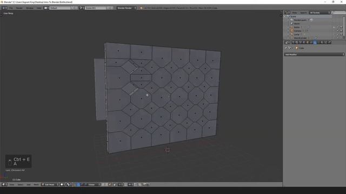Switch to the Object properties tab
Viewport: 346px width, 194px height.
pyautogui.click(x=308, y=42)
